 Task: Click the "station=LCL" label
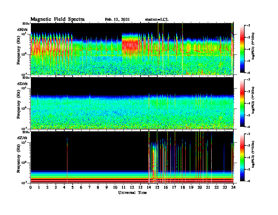pos(157,20)
